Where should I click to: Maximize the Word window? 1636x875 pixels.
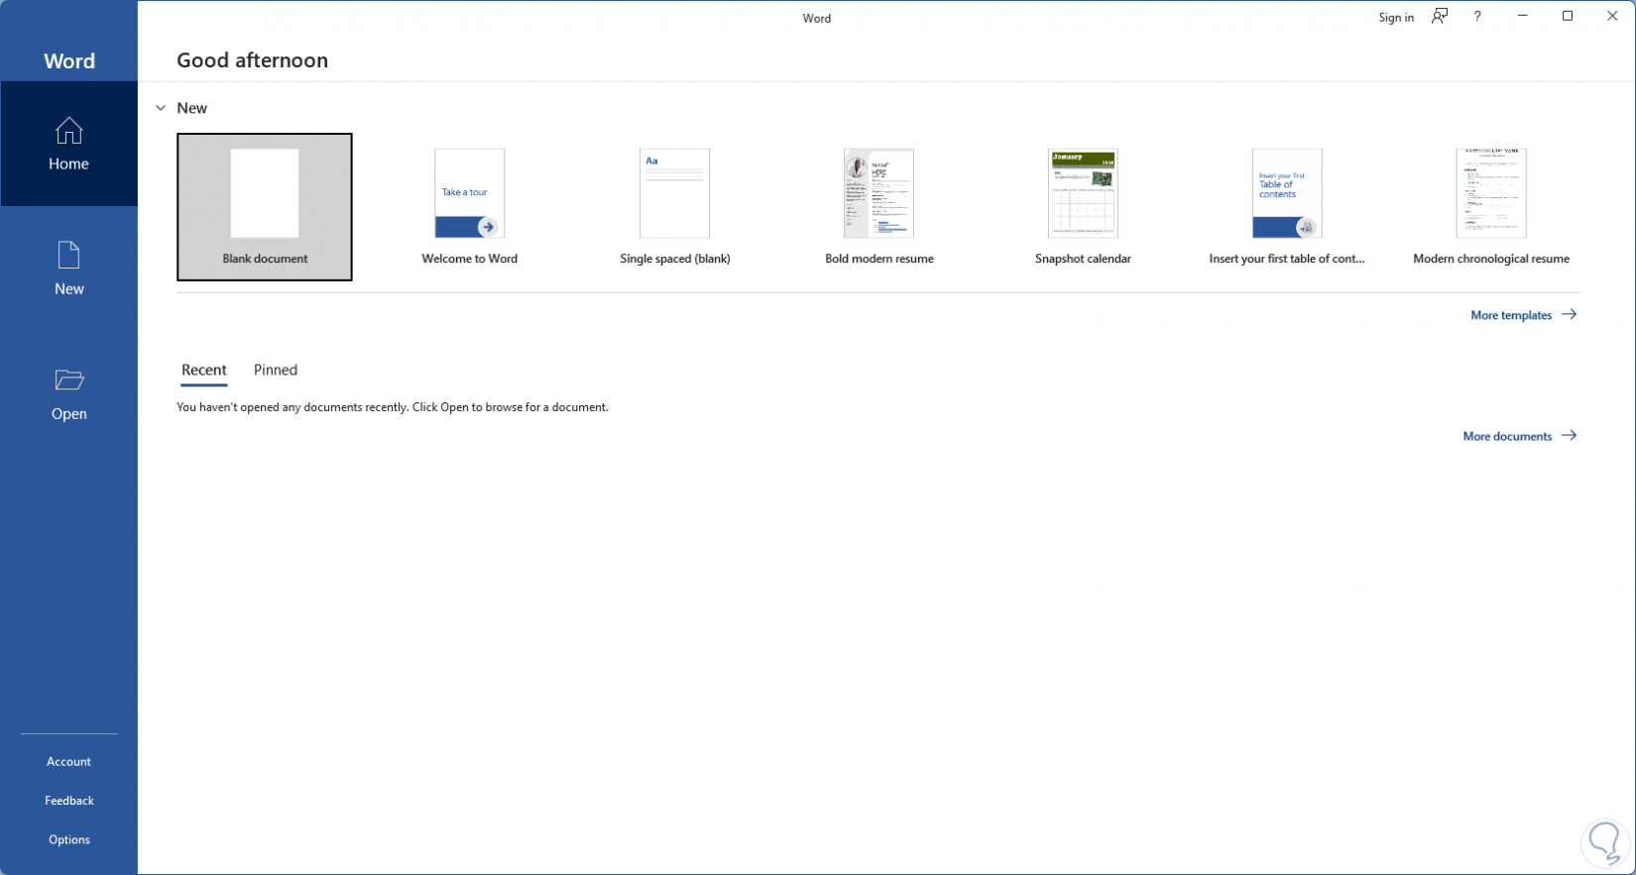click(x=1568, y=16)
